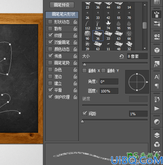Toggle lock icon for 颜色动态
The width and height of the screenshot is (163, 165).
(75, 49)
